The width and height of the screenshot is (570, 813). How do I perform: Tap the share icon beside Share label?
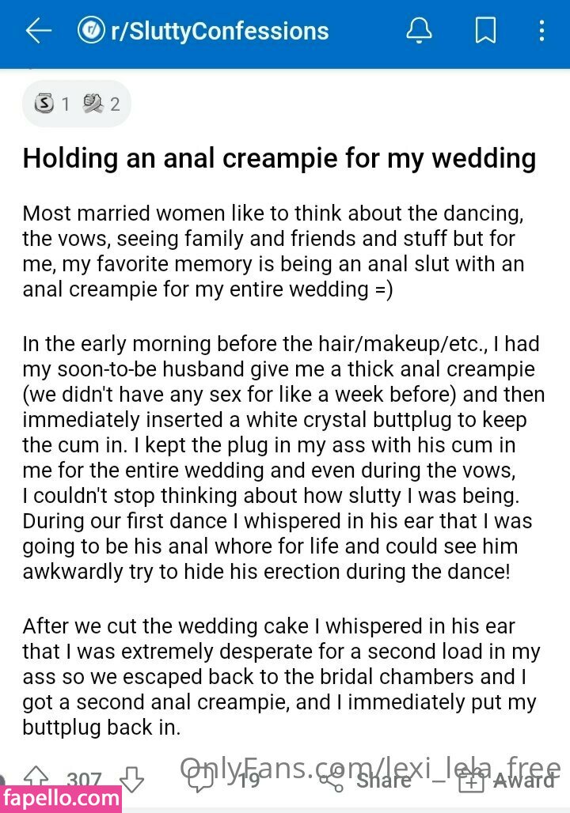(331, 781)
